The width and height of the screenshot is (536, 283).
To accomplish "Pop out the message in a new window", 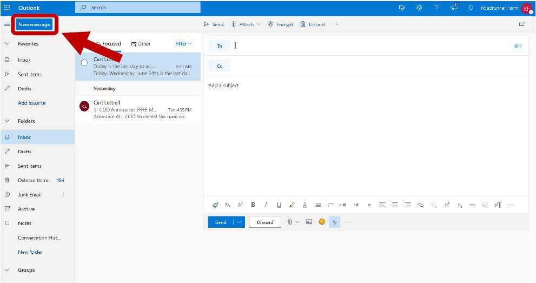I will click(522, 24).
